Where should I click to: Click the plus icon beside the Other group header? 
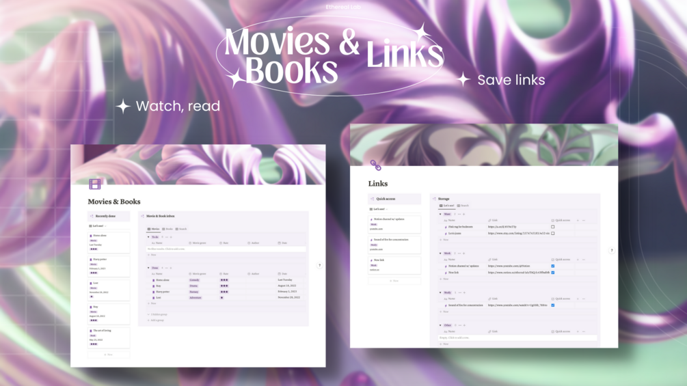(464, 325)
